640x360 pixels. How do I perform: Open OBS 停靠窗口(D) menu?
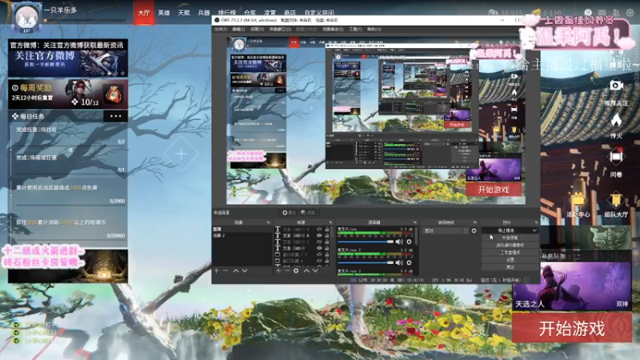(280, 30)
